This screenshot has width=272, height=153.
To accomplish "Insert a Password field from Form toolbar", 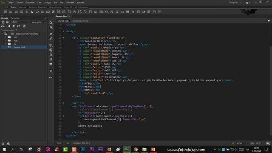I will [21, 12].
